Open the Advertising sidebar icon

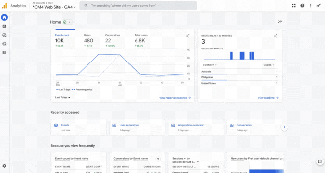pos(4,44)
